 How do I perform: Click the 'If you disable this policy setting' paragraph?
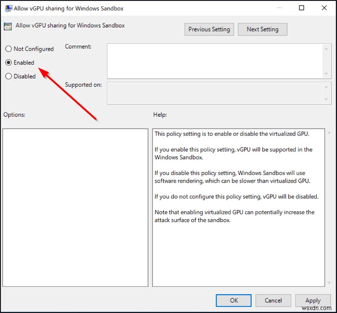[x=233, y=177]
